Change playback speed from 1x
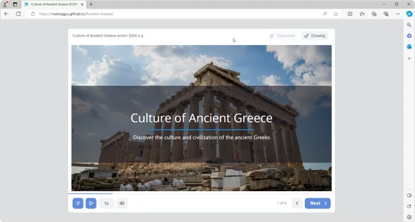The height and width of the screenshot is (222, 415). 106,203
